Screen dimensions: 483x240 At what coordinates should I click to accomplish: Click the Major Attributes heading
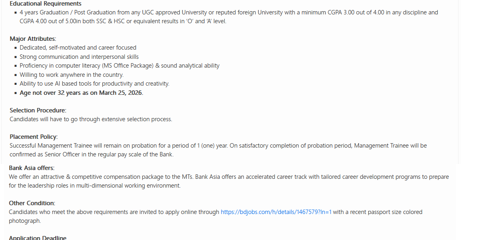click(33, 39)
